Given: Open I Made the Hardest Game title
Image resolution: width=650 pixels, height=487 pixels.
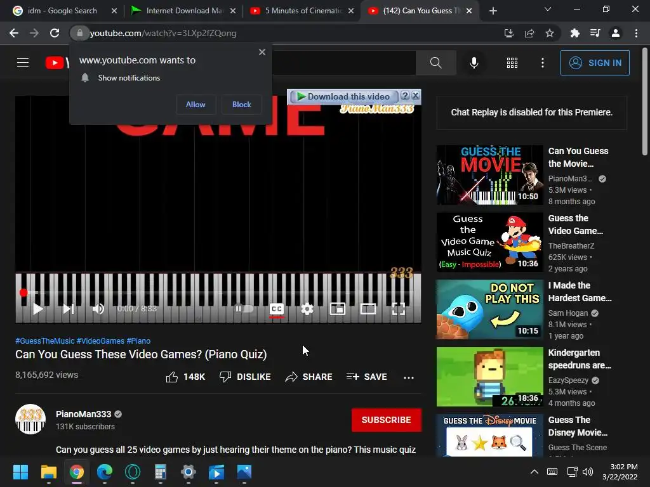Looking at the screenshot, I should [x=580, y=292].
